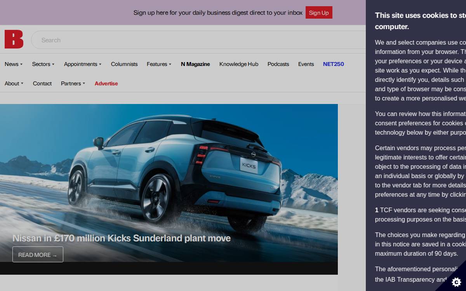Click the red Advertise link
466x291 pixels.
click(x=106, y=83)
